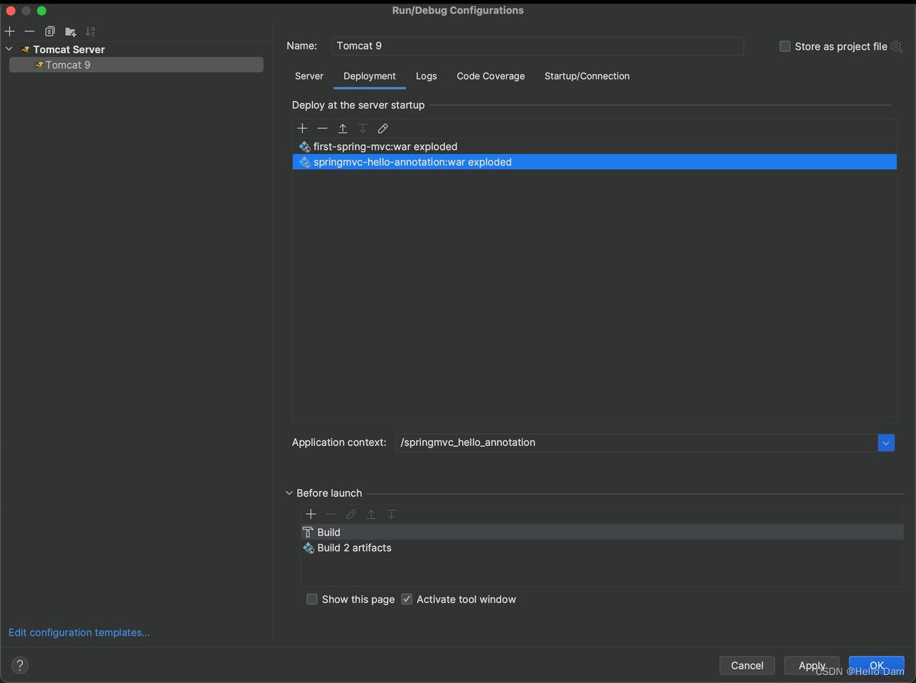Viewport: 916px width, 683px height.
Task: Select first-spring-mvc:war exploded row
Action: pyautogui.click(x=595, y=146)
